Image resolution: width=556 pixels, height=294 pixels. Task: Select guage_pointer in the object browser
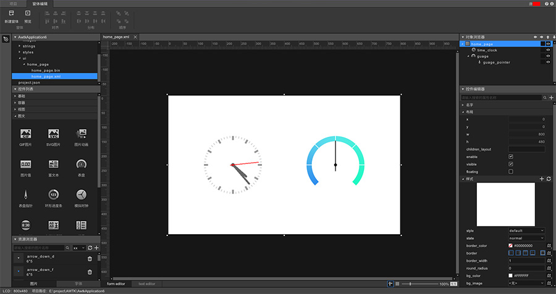pyautogui.click(x=496, y=62)
